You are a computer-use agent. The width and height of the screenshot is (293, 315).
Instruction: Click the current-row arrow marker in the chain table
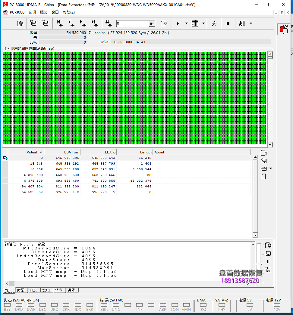(x=5, y=158)
